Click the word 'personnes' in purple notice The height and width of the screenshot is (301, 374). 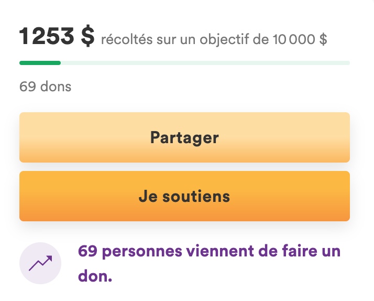[142, 252]
